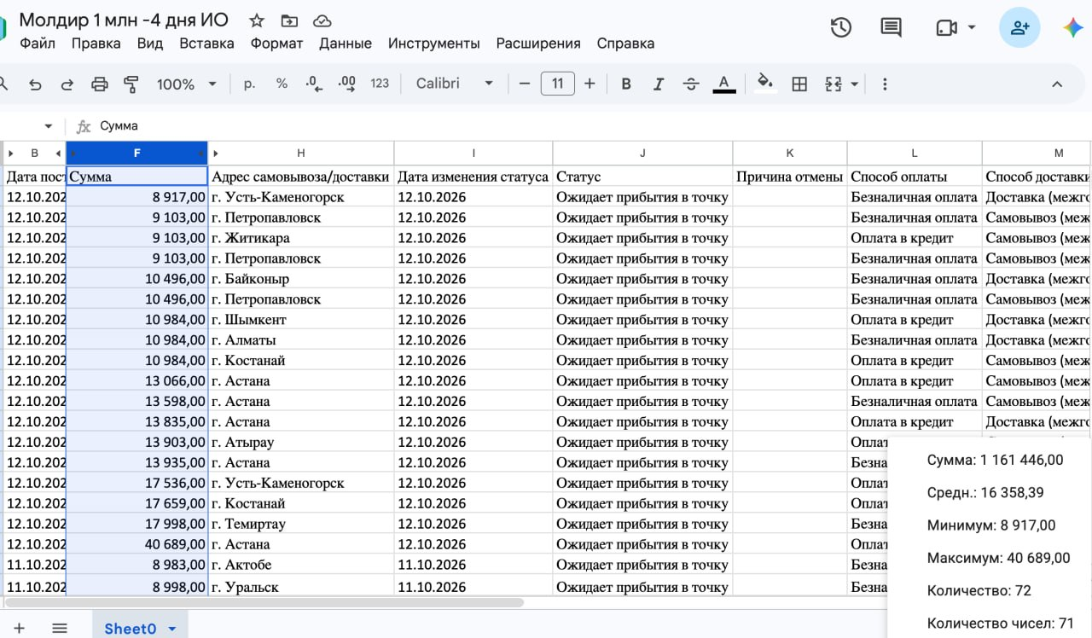Open the Расширения menu

coord(538,43)
